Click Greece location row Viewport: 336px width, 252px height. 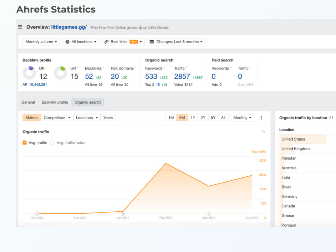coord(307,216)
